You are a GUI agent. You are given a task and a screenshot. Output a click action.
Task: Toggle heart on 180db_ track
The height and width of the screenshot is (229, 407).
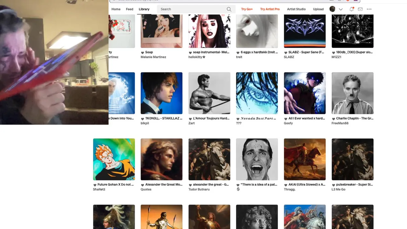(x=333, y=52)
